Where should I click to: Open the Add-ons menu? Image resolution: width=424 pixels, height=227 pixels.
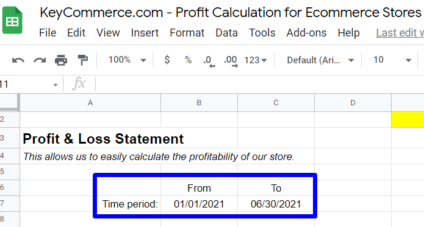click(306, 33)
